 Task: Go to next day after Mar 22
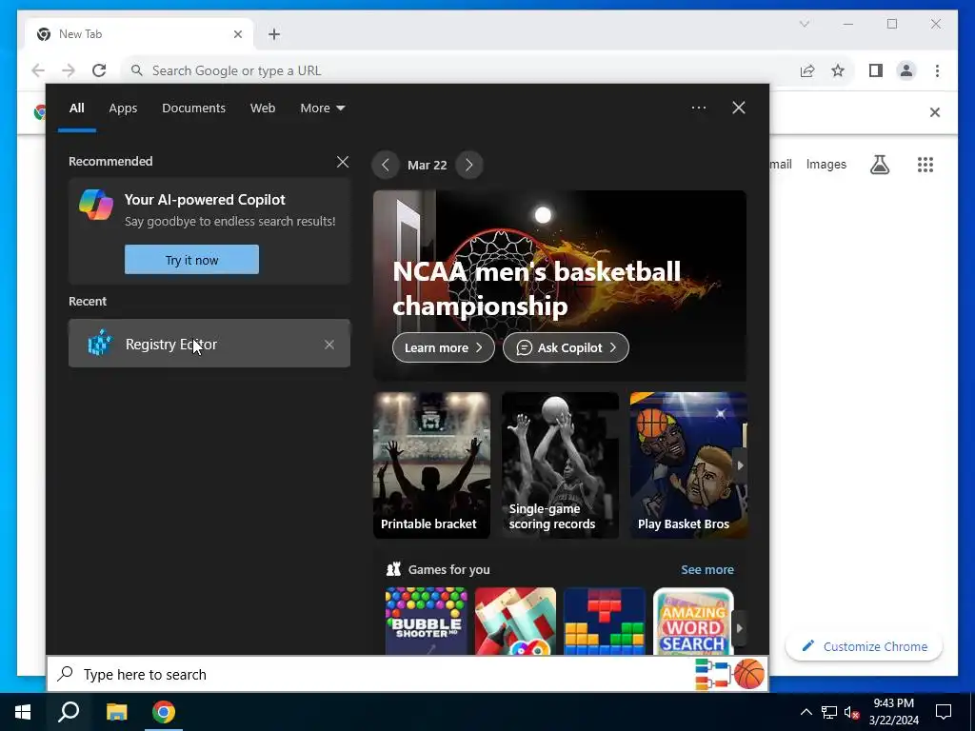tap(468, 165)
